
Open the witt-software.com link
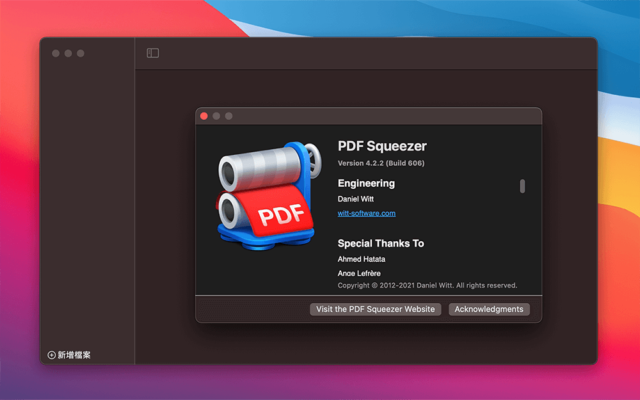click(x=367, y=213)
